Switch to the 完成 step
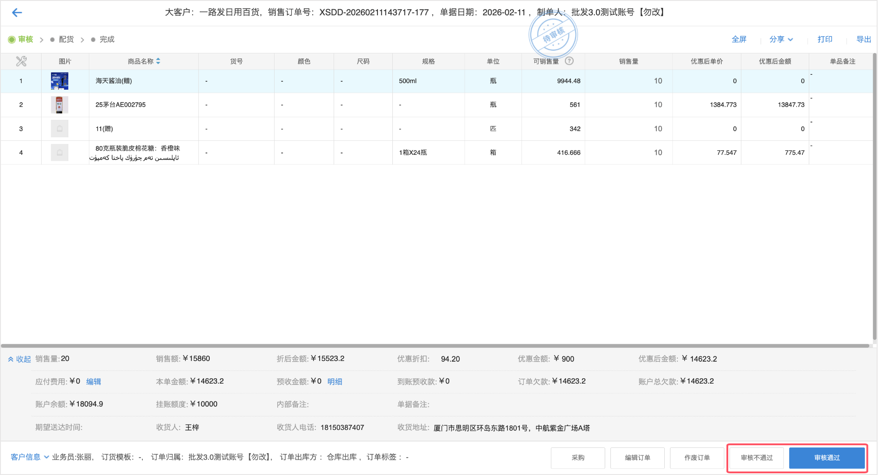The image size is (878, 475). [107, 39]
